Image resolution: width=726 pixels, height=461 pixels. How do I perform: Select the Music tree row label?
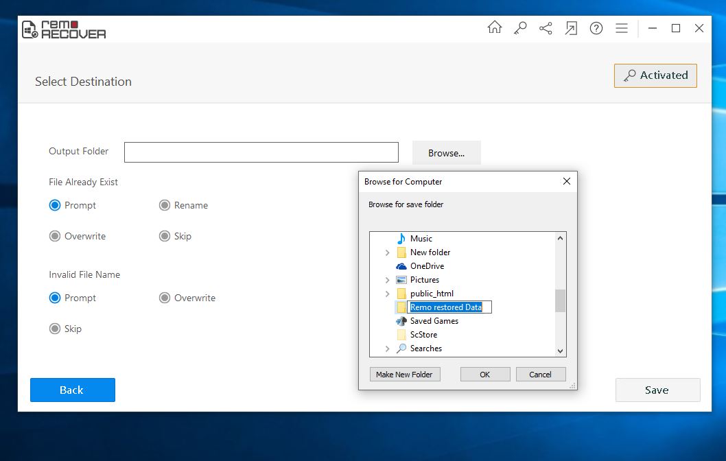click(421, 238)
